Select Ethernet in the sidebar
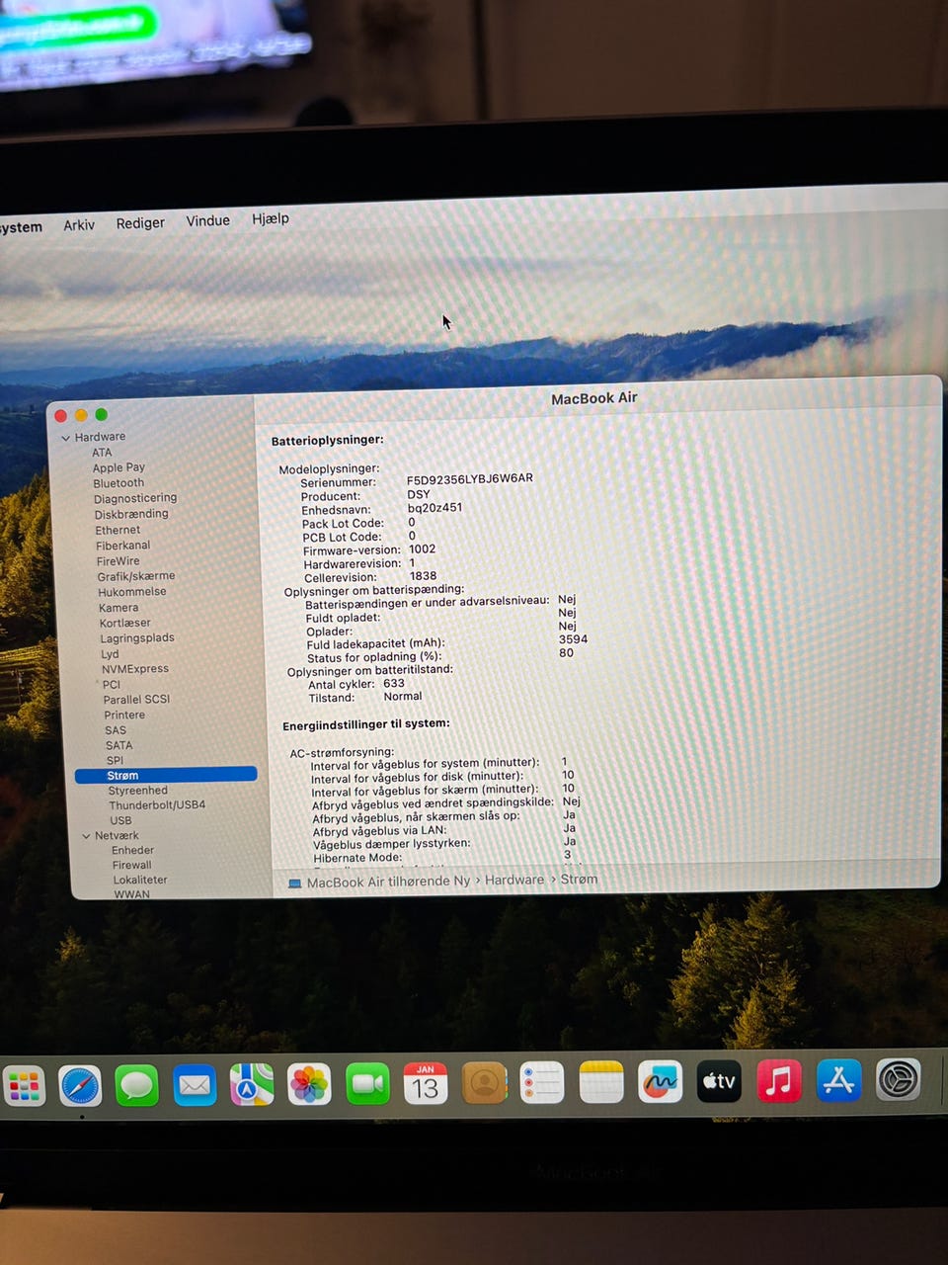This screenshot has width=948, height=1265. coord(118,530)
